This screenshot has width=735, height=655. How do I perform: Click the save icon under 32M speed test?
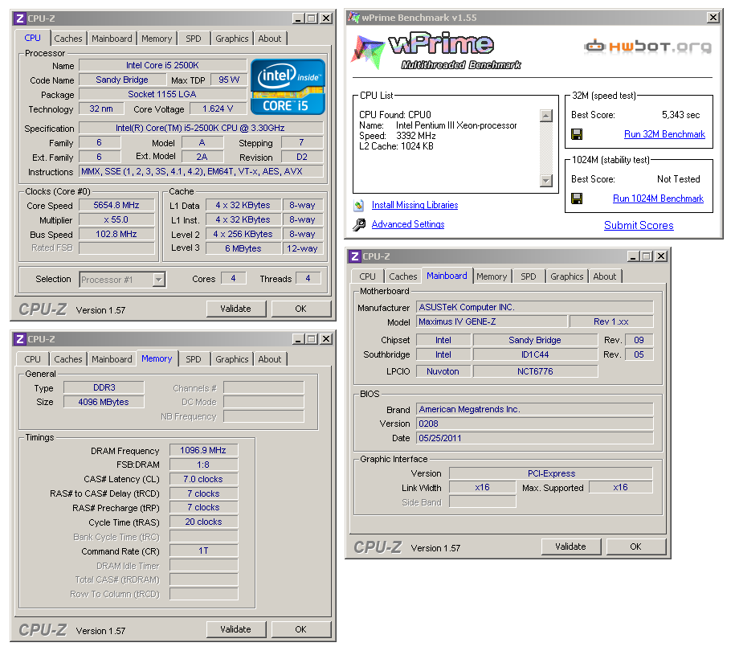[577, 134]
